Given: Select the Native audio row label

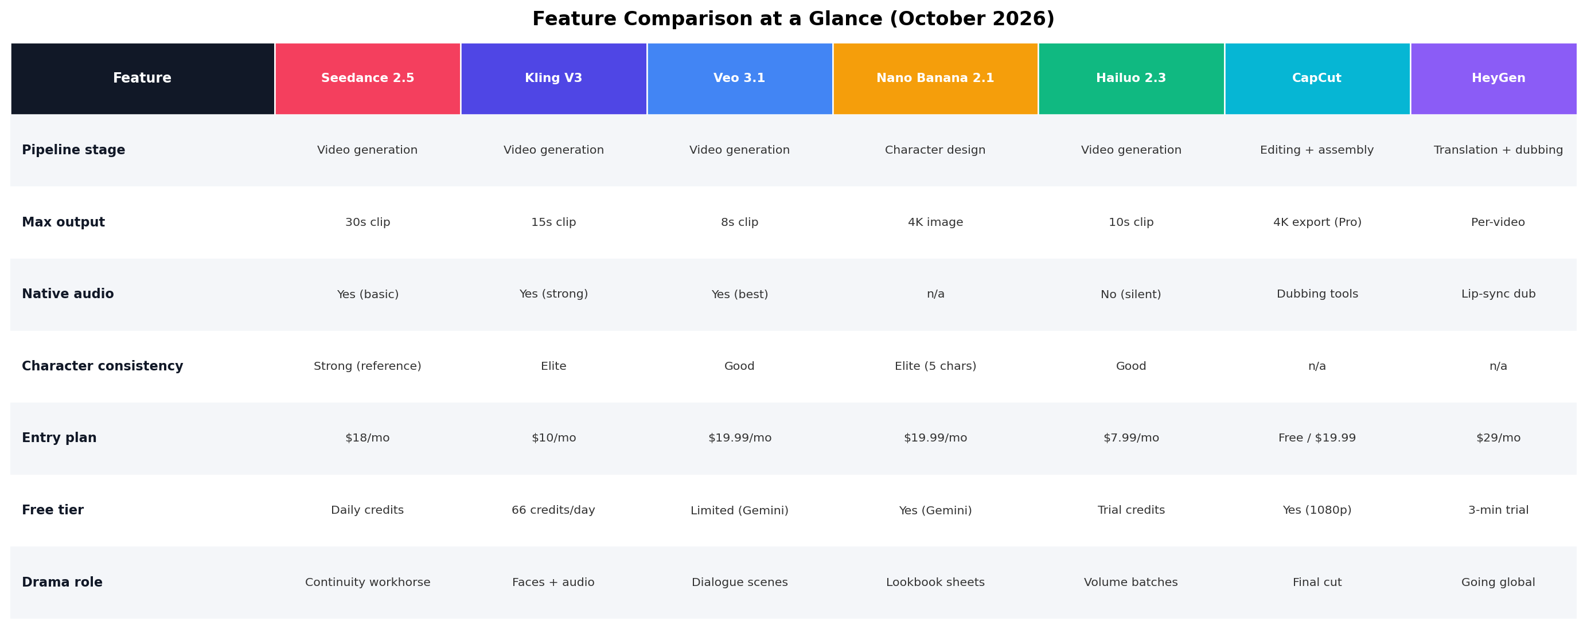Looking at the screenshot, I should pos(68,295).
